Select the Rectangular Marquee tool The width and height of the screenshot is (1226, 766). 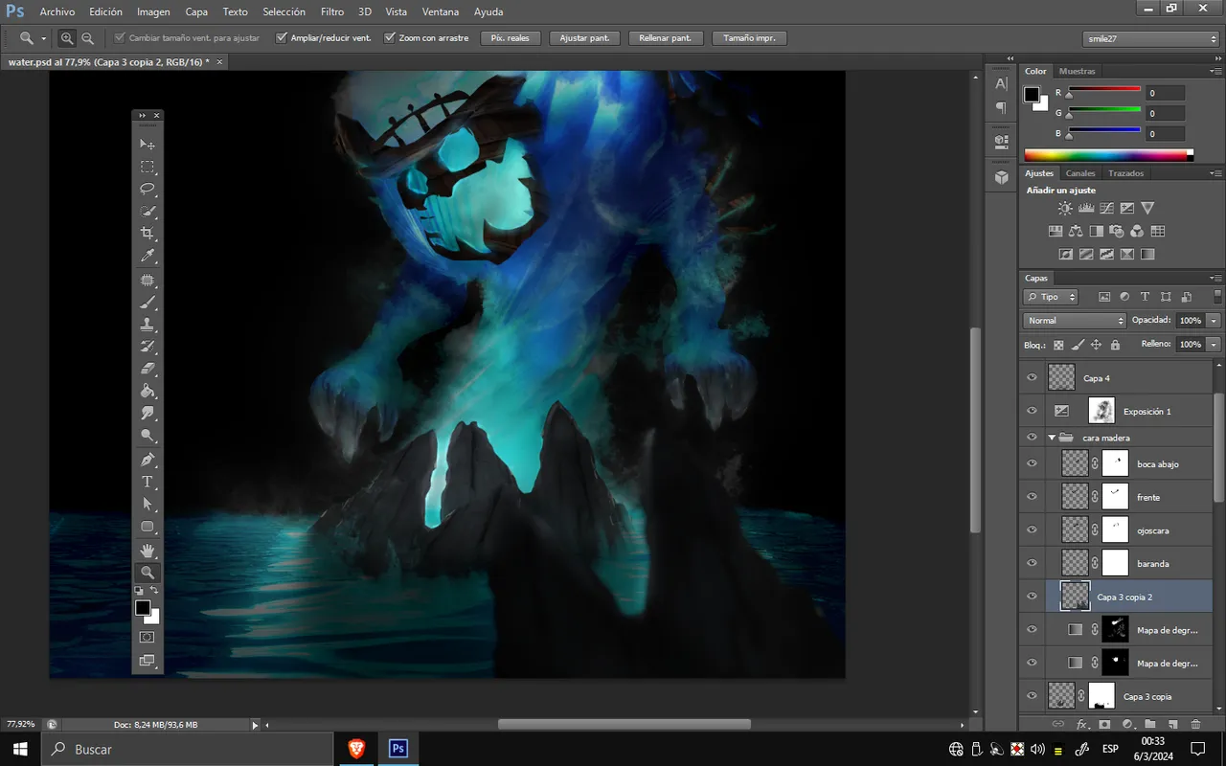(x=148, y=167)
